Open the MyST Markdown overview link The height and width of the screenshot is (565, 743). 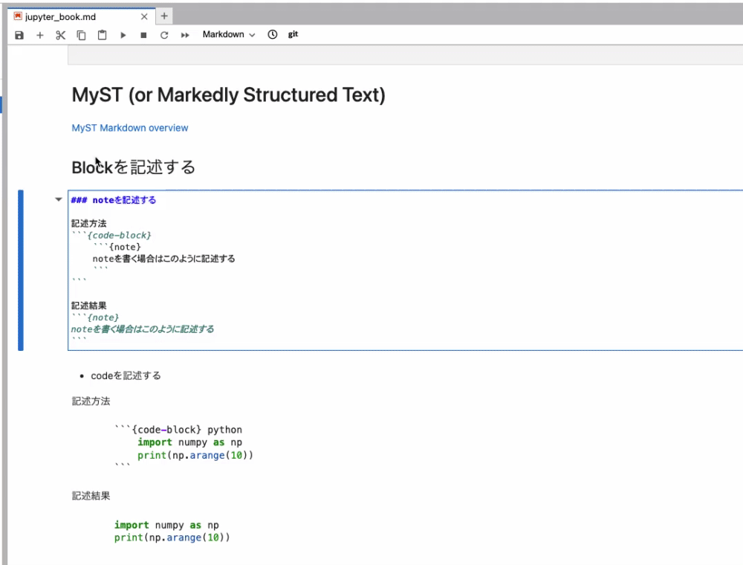(x=130, y=128)
